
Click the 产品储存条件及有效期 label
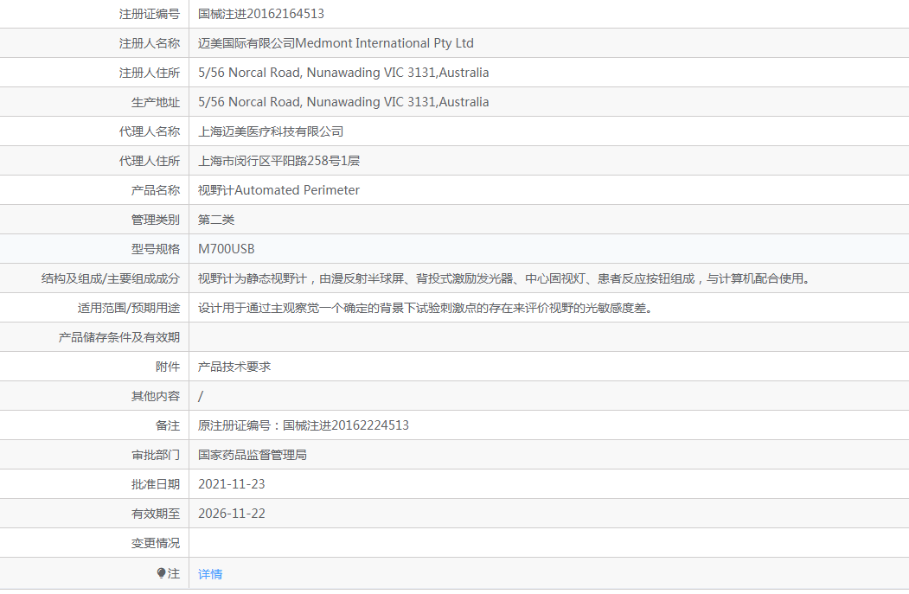coord(118,337)
